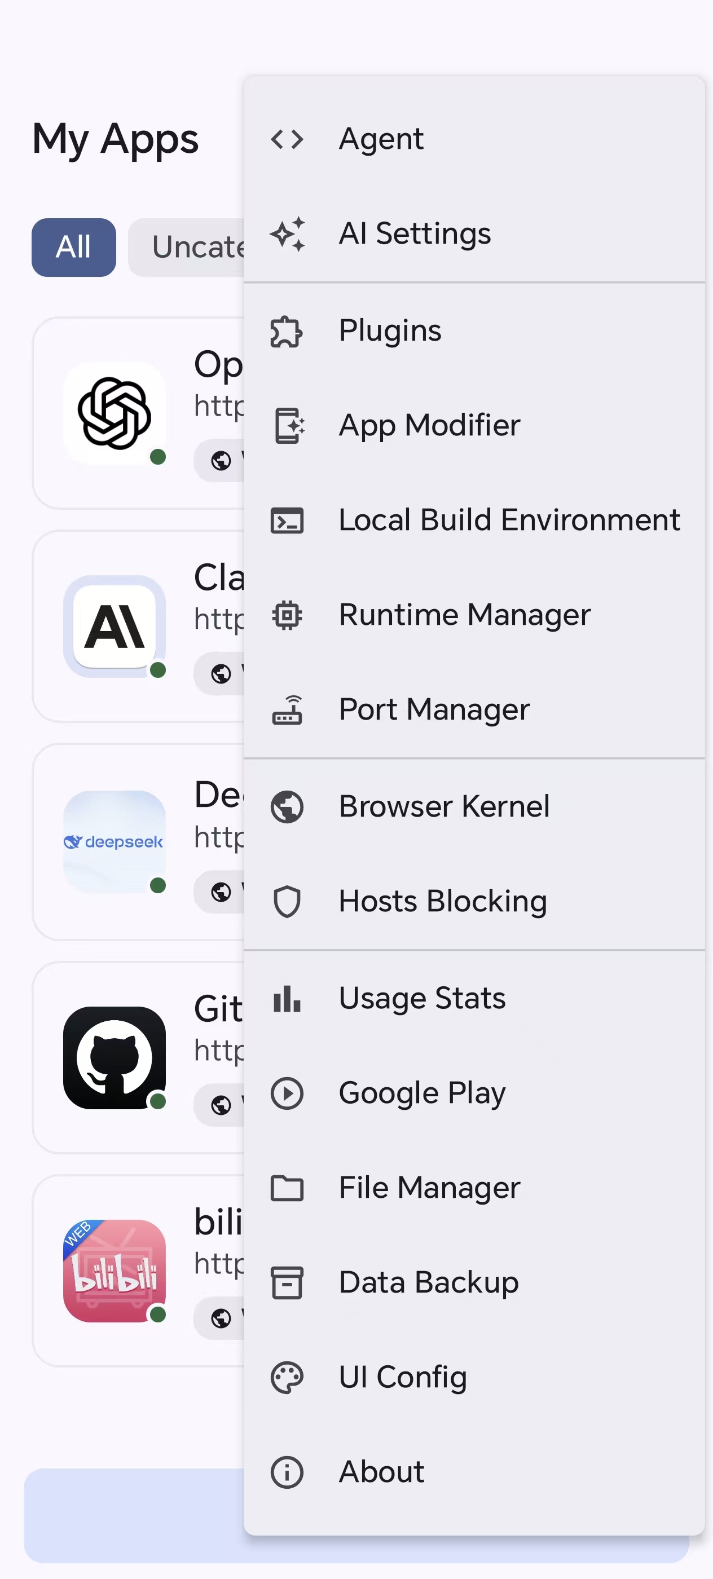The height and width of the screenshot is (1579, 713).
Task: Select the Uncategorized filter chip
Action: [186, 248]
